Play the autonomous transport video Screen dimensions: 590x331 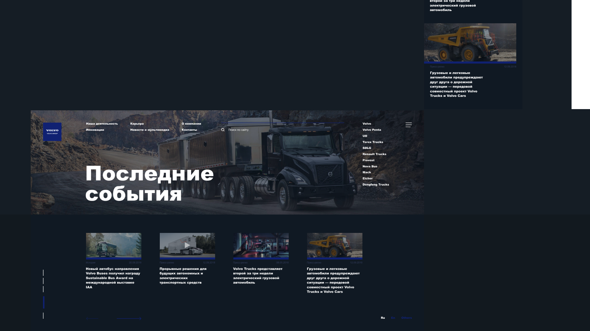click(x=187, y=245)
